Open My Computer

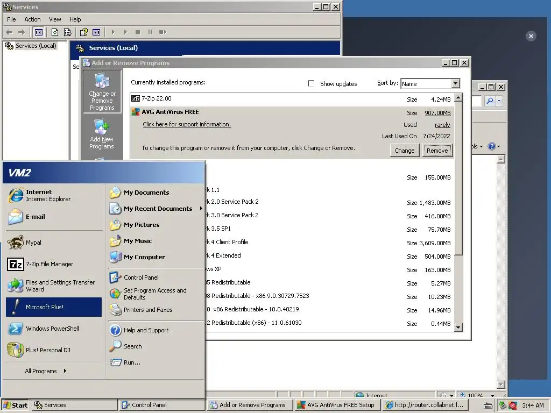pos(156,257)
